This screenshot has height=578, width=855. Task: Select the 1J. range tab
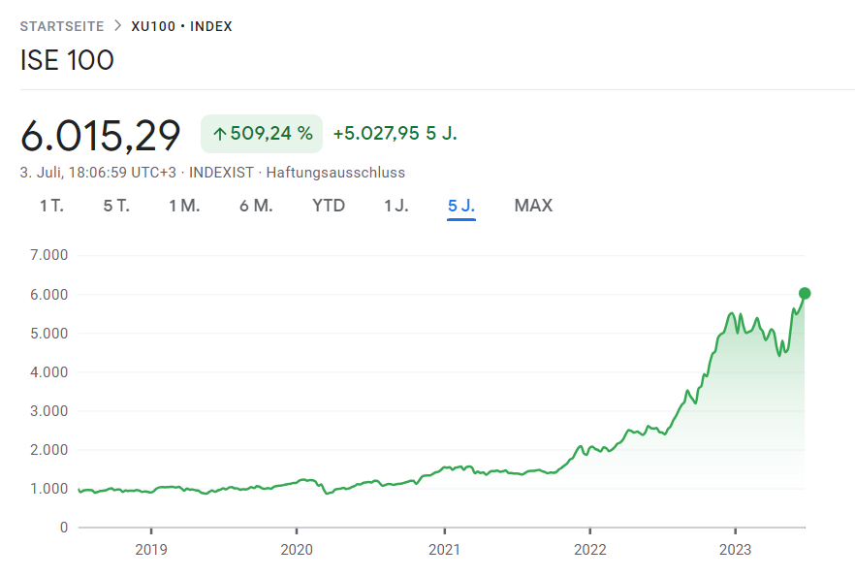click(396, 206)
